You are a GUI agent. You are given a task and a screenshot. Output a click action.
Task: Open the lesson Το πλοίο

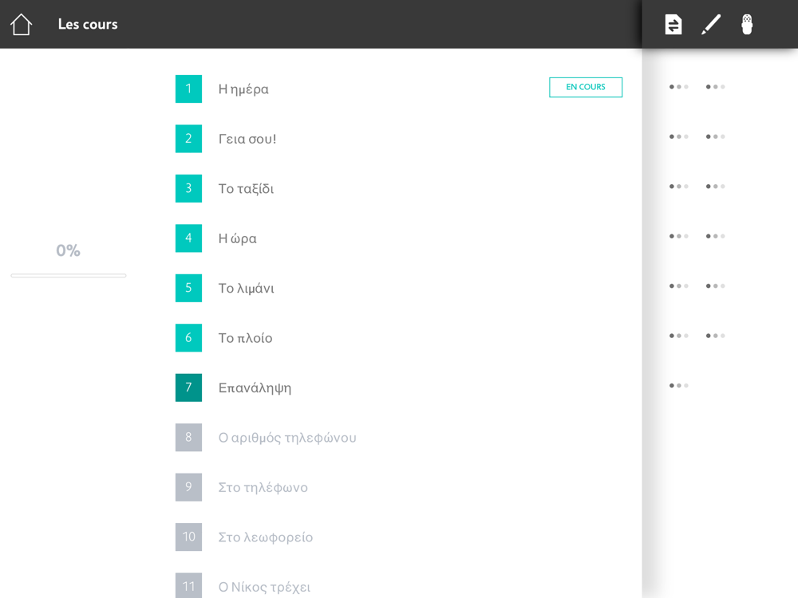[x=245, y=338]
